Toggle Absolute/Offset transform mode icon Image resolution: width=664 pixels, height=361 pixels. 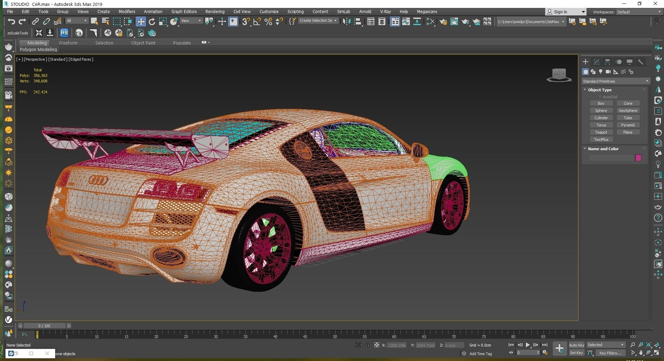click(377, 345)
